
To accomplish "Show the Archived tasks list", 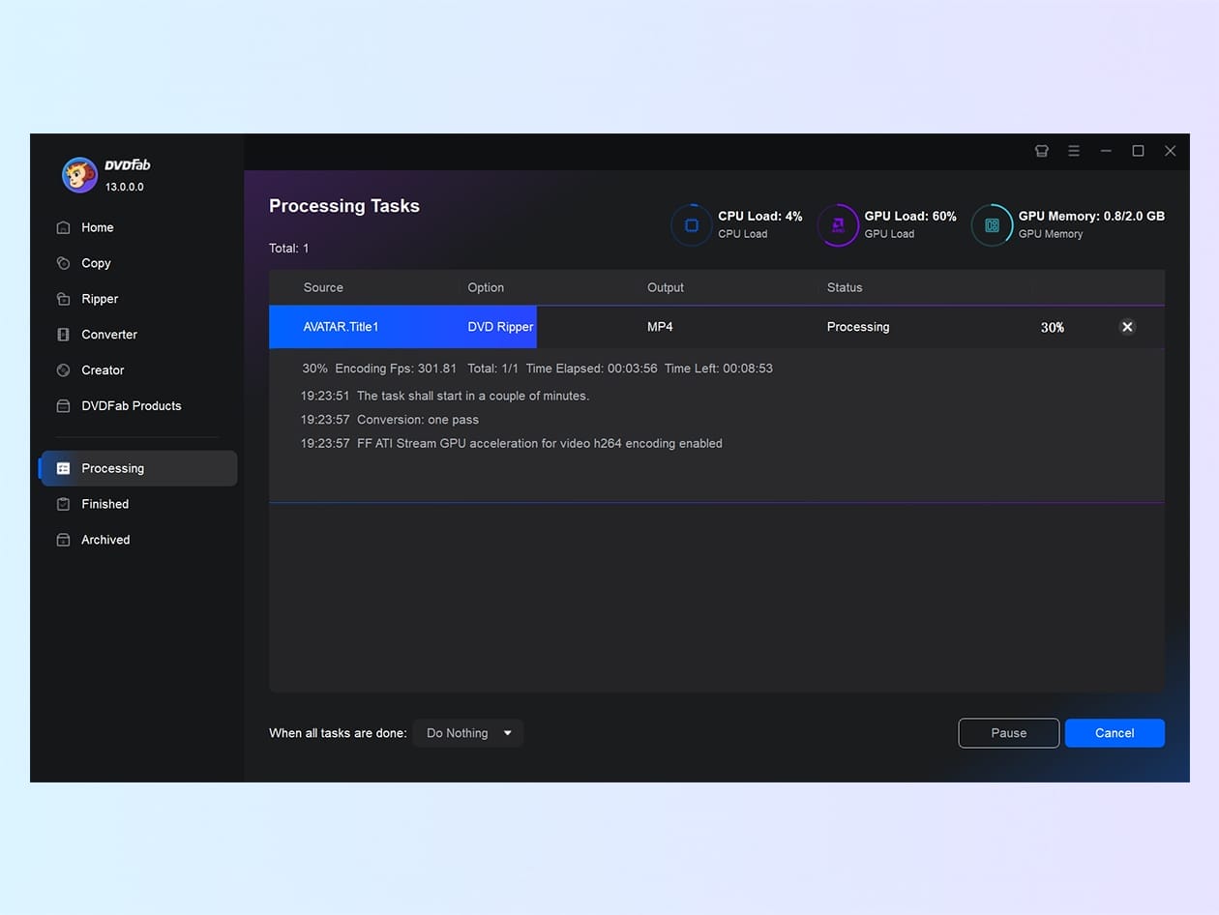I will point(104,540).
